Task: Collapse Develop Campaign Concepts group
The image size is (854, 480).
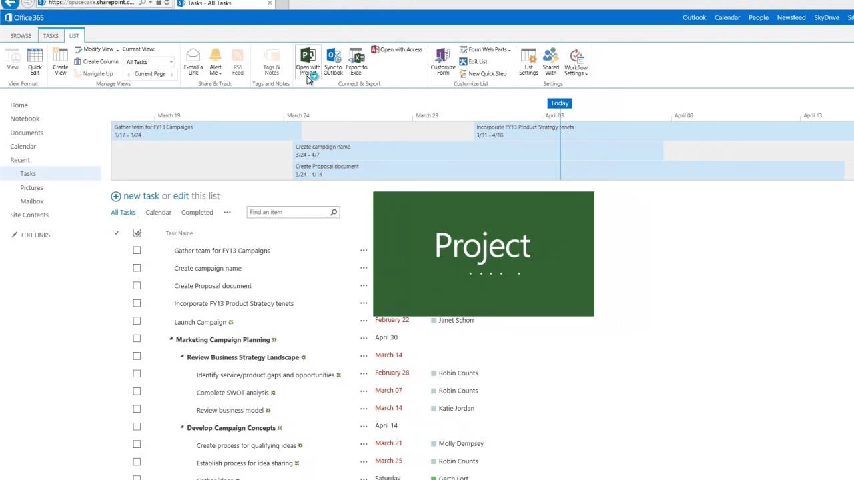Action: (182, 427)
